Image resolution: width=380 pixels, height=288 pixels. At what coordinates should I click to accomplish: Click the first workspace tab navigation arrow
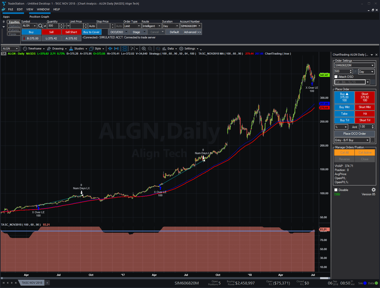4,283
